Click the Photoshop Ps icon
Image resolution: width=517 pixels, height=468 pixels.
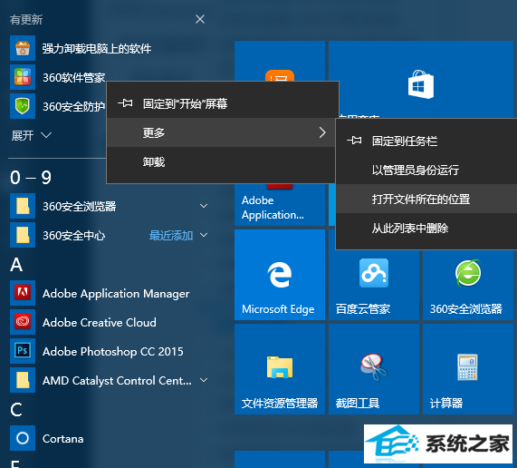pos(23,351)
